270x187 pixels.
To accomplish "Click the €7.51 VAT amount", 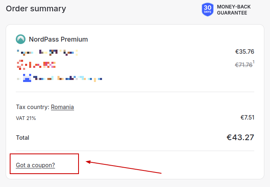I will [x=247, y=118].
